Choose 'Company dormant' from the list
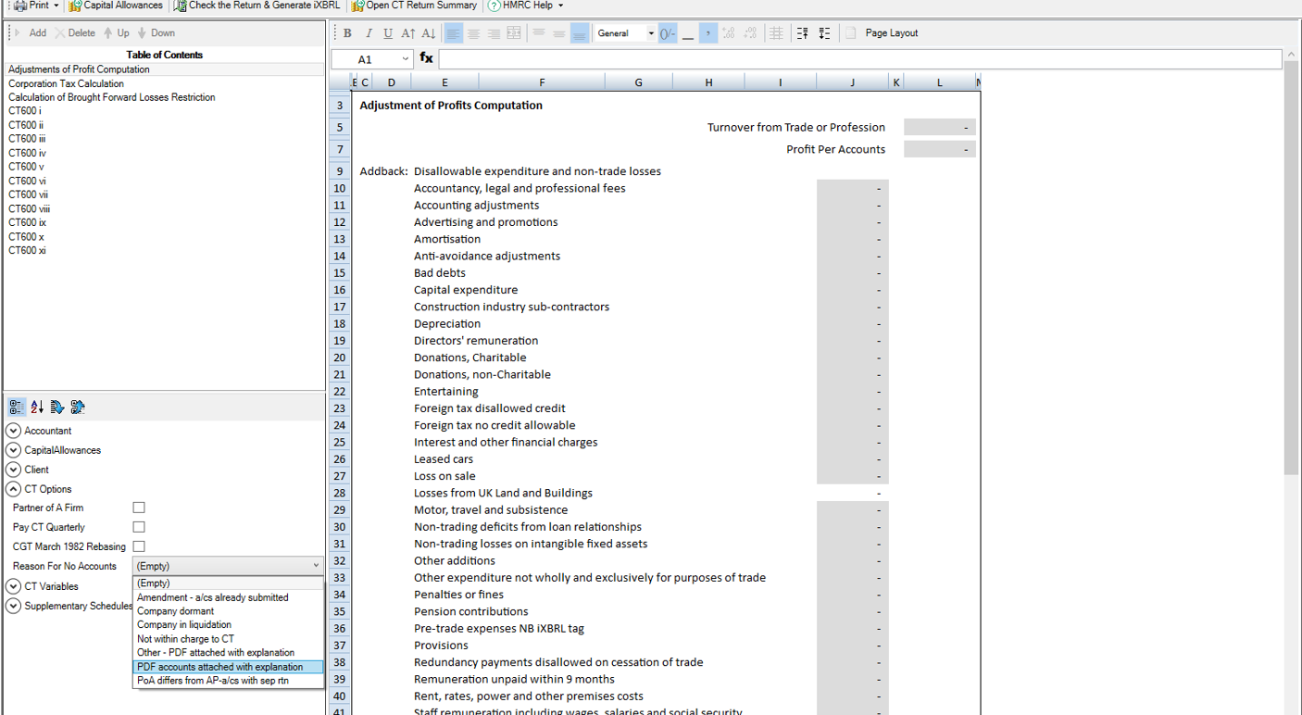 (229, 611)
